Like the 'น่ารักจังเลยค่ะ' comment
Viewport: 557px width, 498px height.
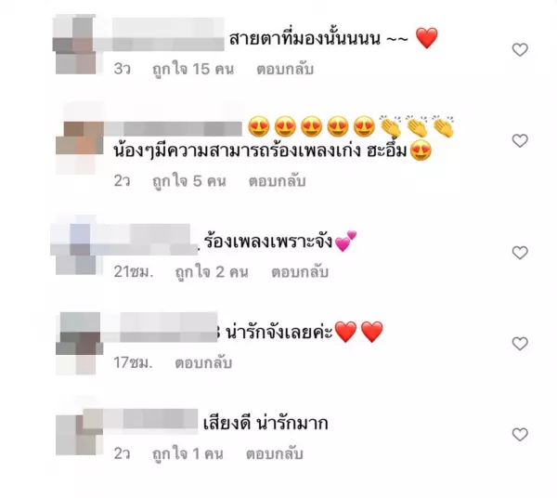pyautogui.click(x=520, y=344)
